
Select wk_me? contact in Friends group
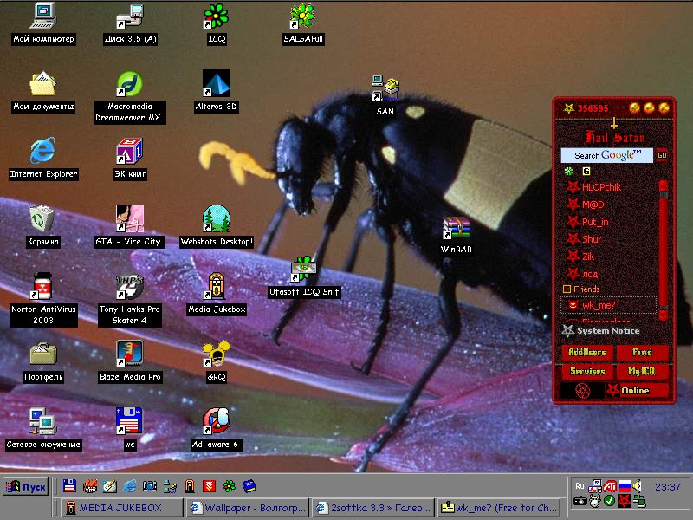tap(608, 305)
